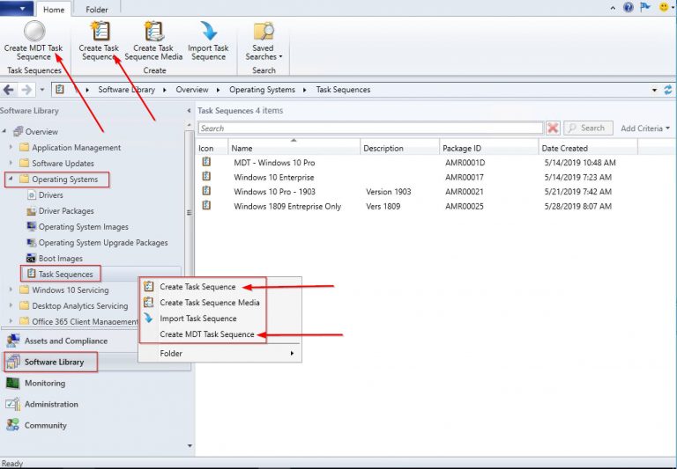The width and height of the screenshot is (677, 469).
Task: Open the Monitoring workspace
Action: [45, 384]
